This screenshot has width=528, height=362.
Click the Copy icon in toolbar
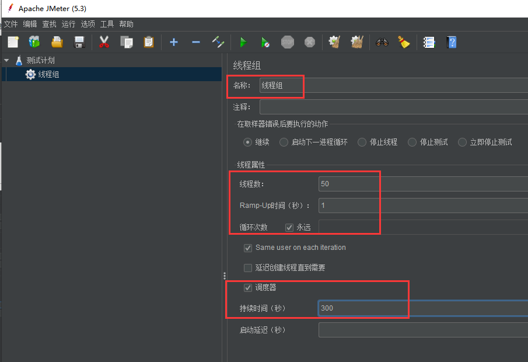(x=127, y=42)
